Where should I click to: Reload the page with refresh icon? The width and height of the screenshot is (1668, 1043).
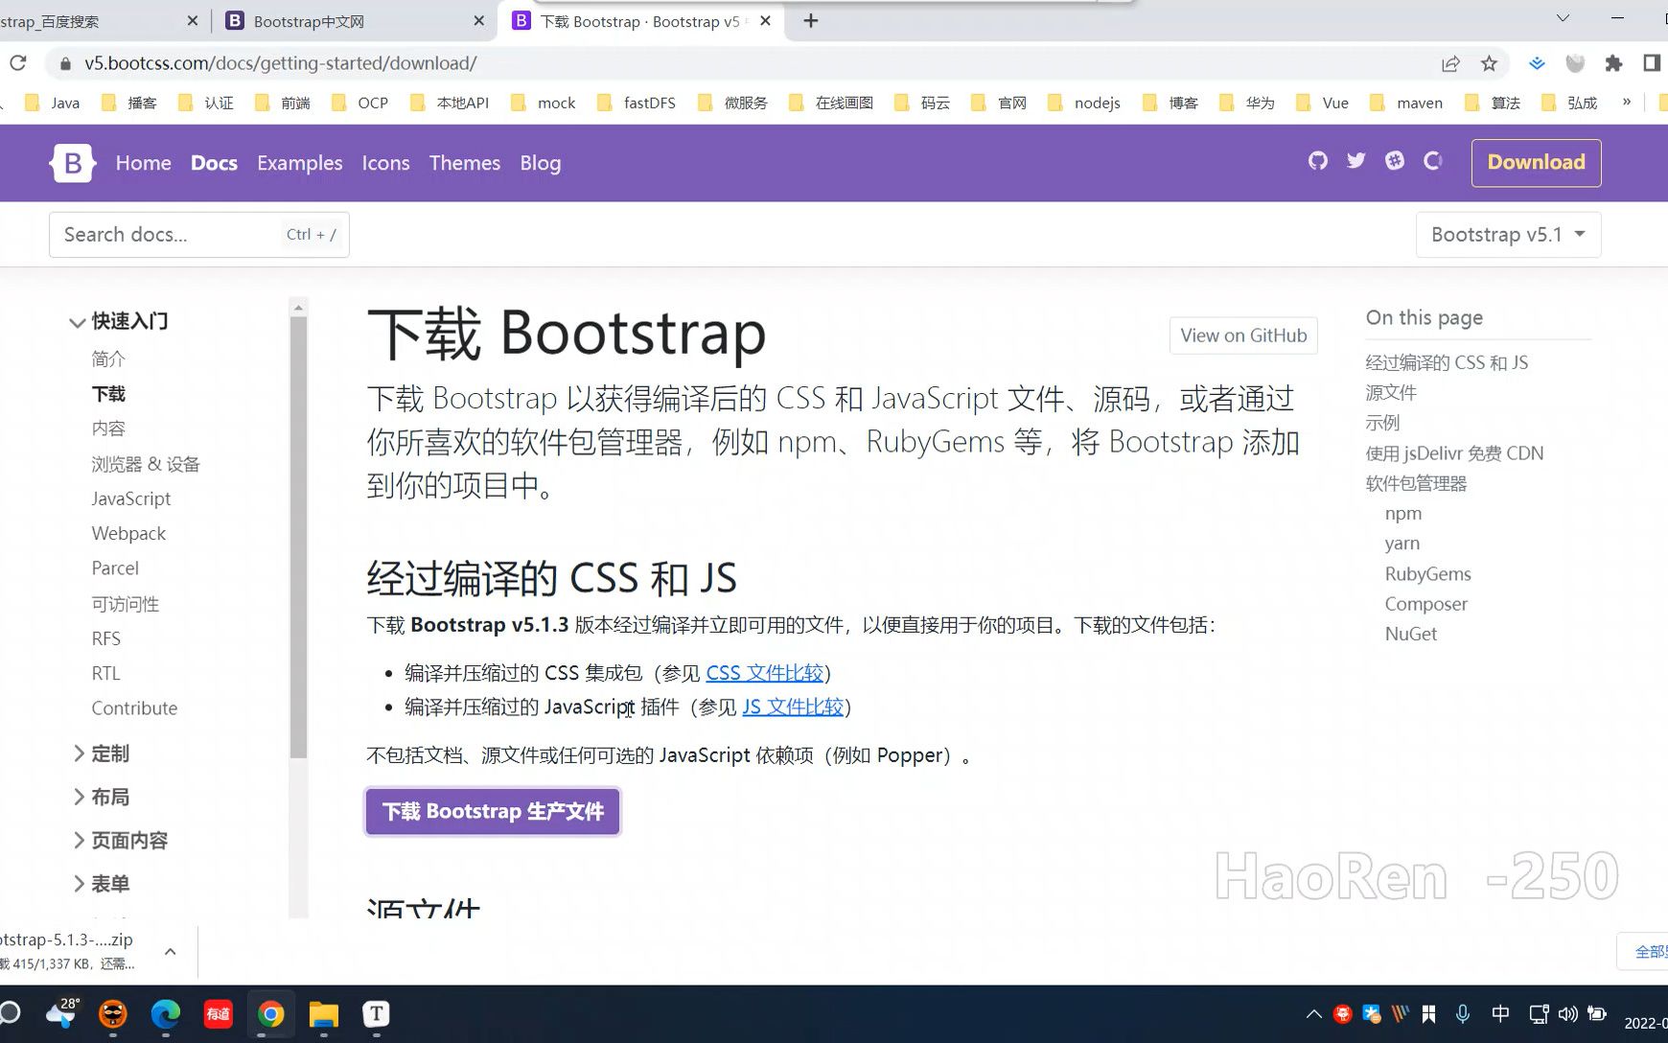17,63
